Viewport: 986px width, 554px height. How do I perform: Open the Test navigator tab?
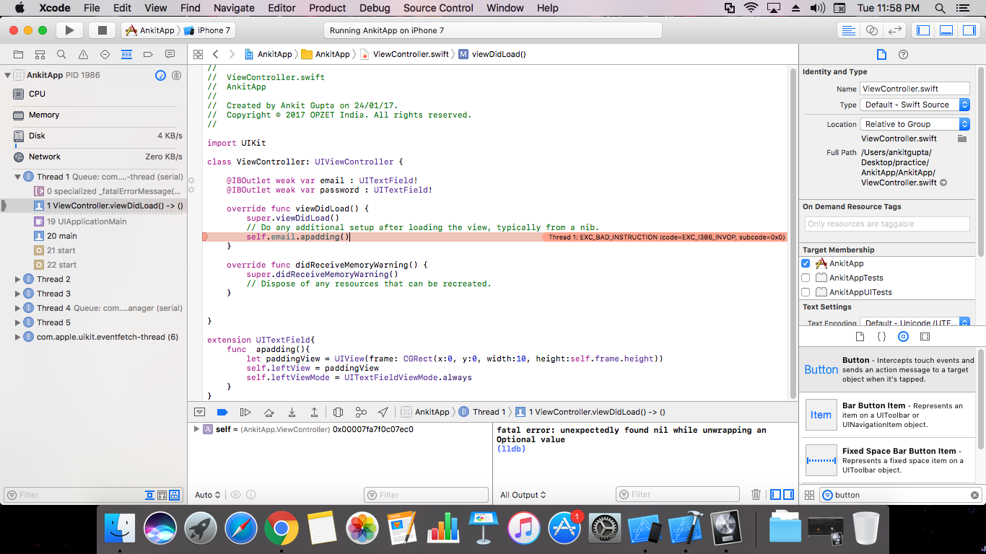click(x=105, y=54)
